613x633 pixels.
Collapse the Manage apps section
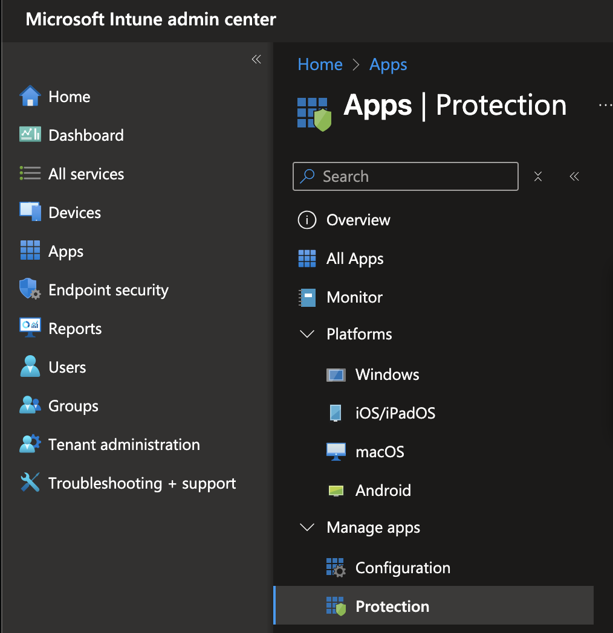(x=307, y=527)
